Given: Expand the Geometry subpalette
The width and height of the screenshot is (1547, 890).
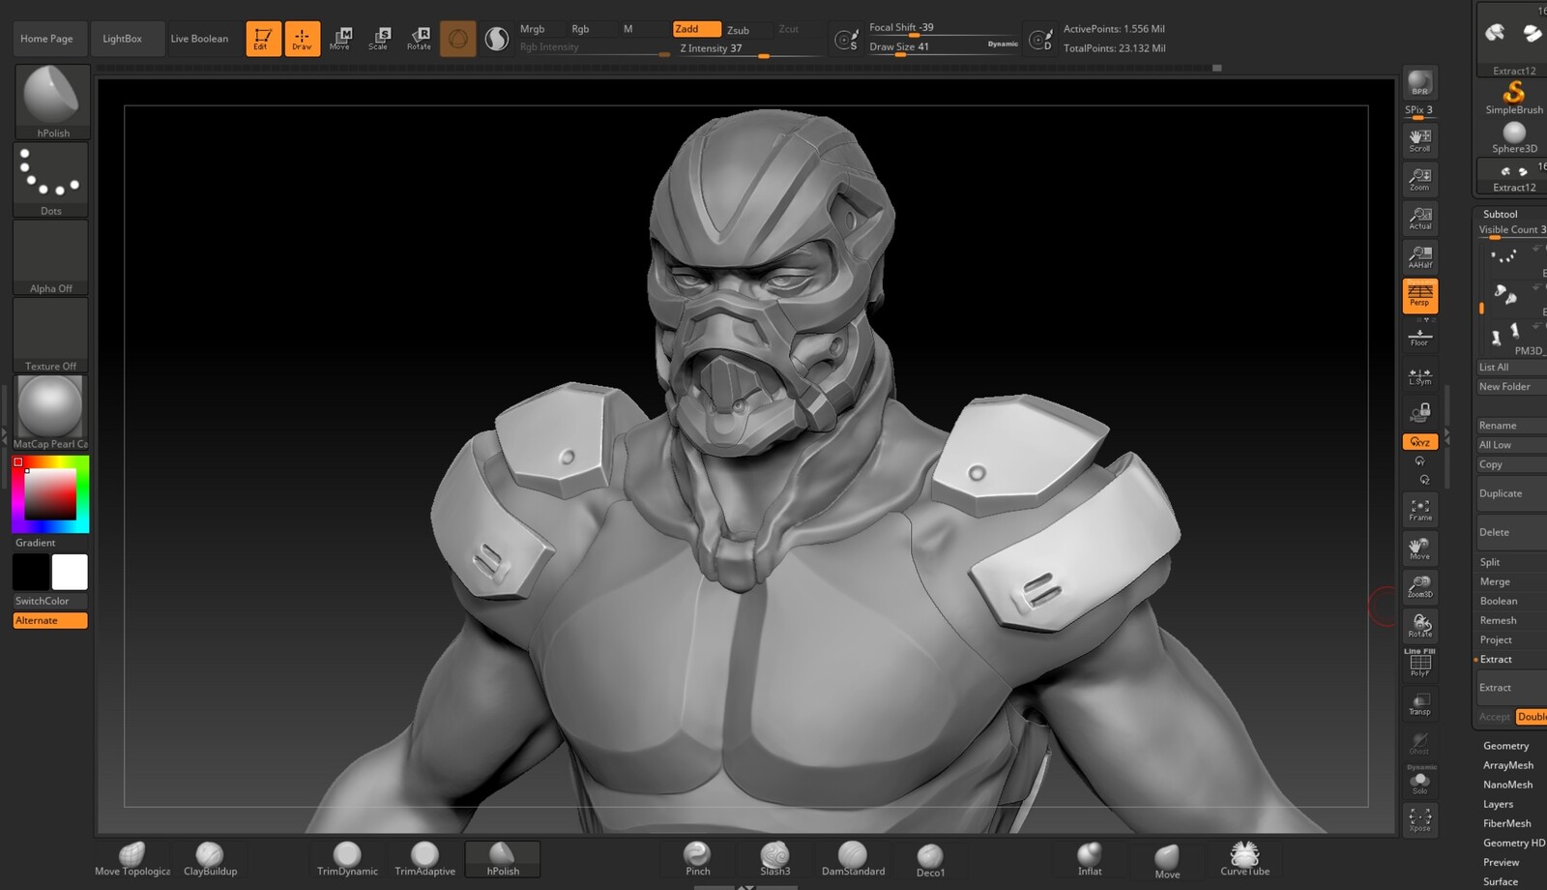Looking at the screenshot, I should coord(1505,746).
